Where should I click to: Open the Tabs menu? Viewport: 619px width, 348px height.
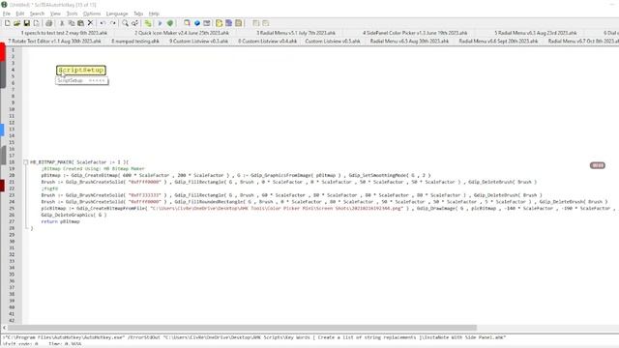coord(138,14)
